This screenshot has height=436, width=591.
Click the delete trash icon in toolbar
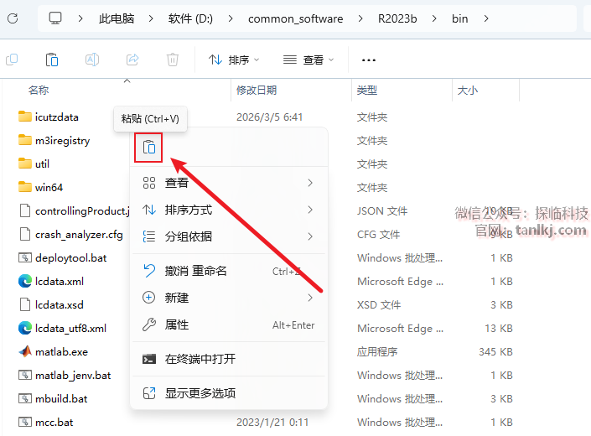[x=173, y=60]
